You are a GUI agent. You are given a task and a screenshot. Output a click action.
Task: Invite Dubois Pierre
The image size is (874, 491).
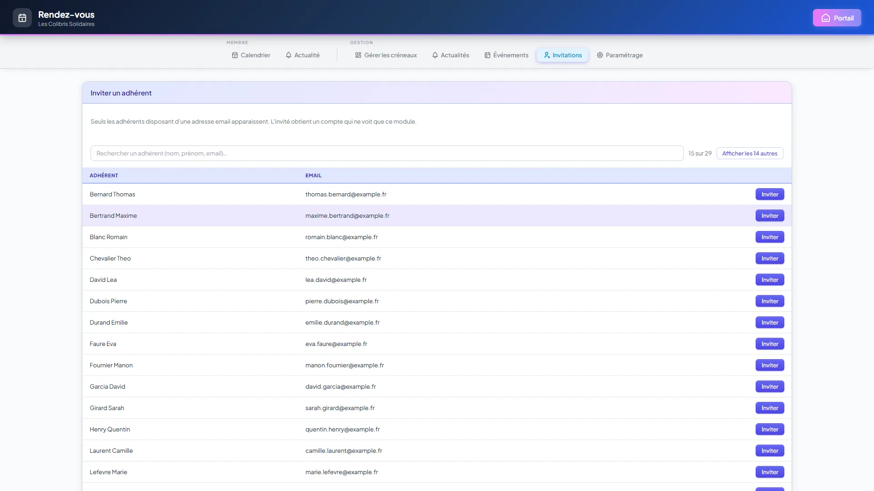(x=770, y=301)
